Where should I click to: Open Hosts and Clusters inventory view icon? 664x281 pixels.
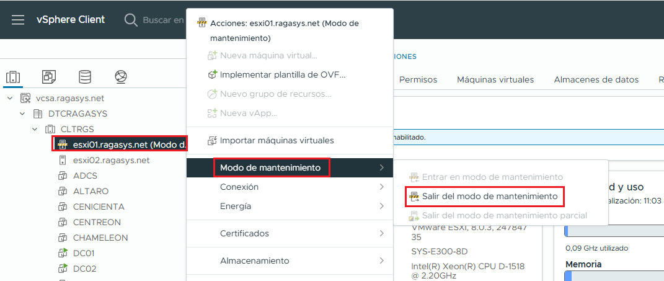(x=13, y=77)
